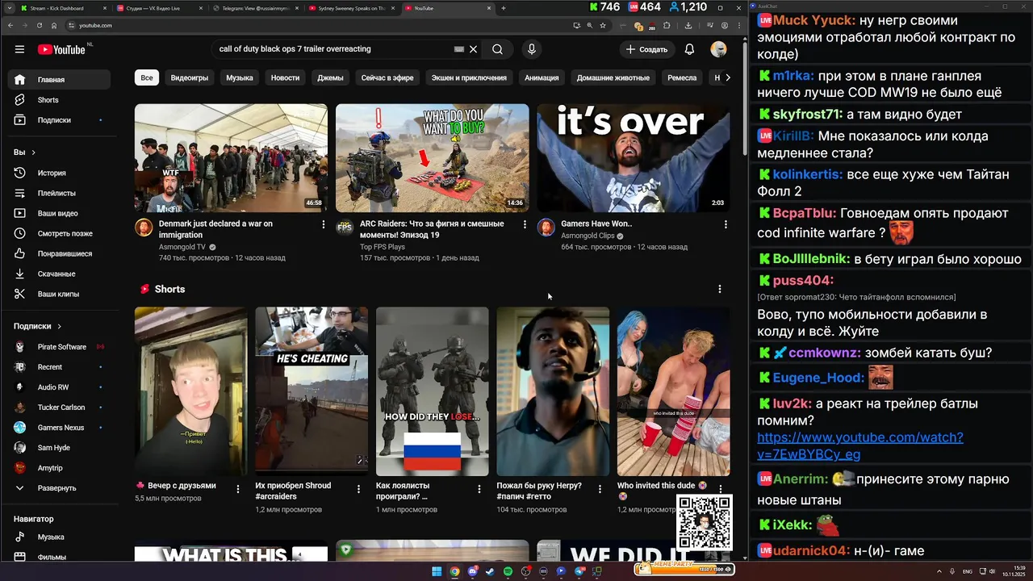Select the Сейчас в эфире chip
Viewport: 1033px width, 581px height.
point(387,77)
